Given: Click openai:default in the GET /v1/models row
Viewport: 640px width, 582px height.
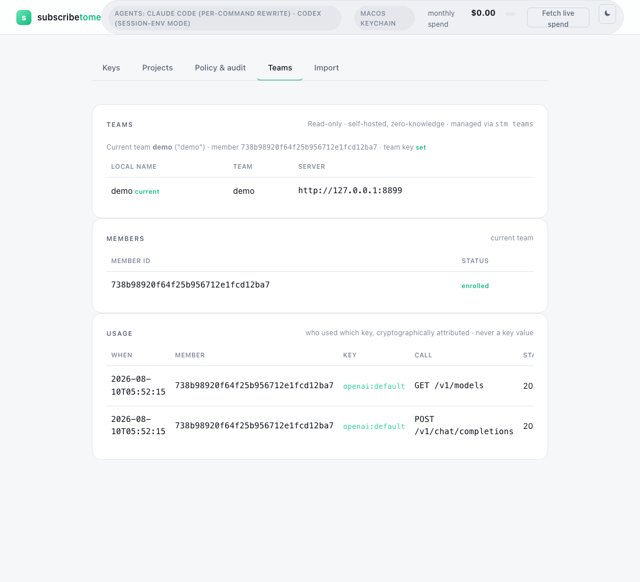Looking at the screenshot, I should click(374, 386).
